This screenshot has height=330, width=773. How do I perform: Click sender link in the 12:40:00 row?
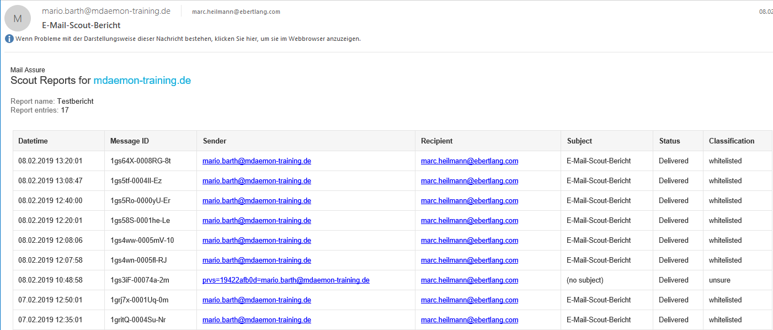[257, 201]
